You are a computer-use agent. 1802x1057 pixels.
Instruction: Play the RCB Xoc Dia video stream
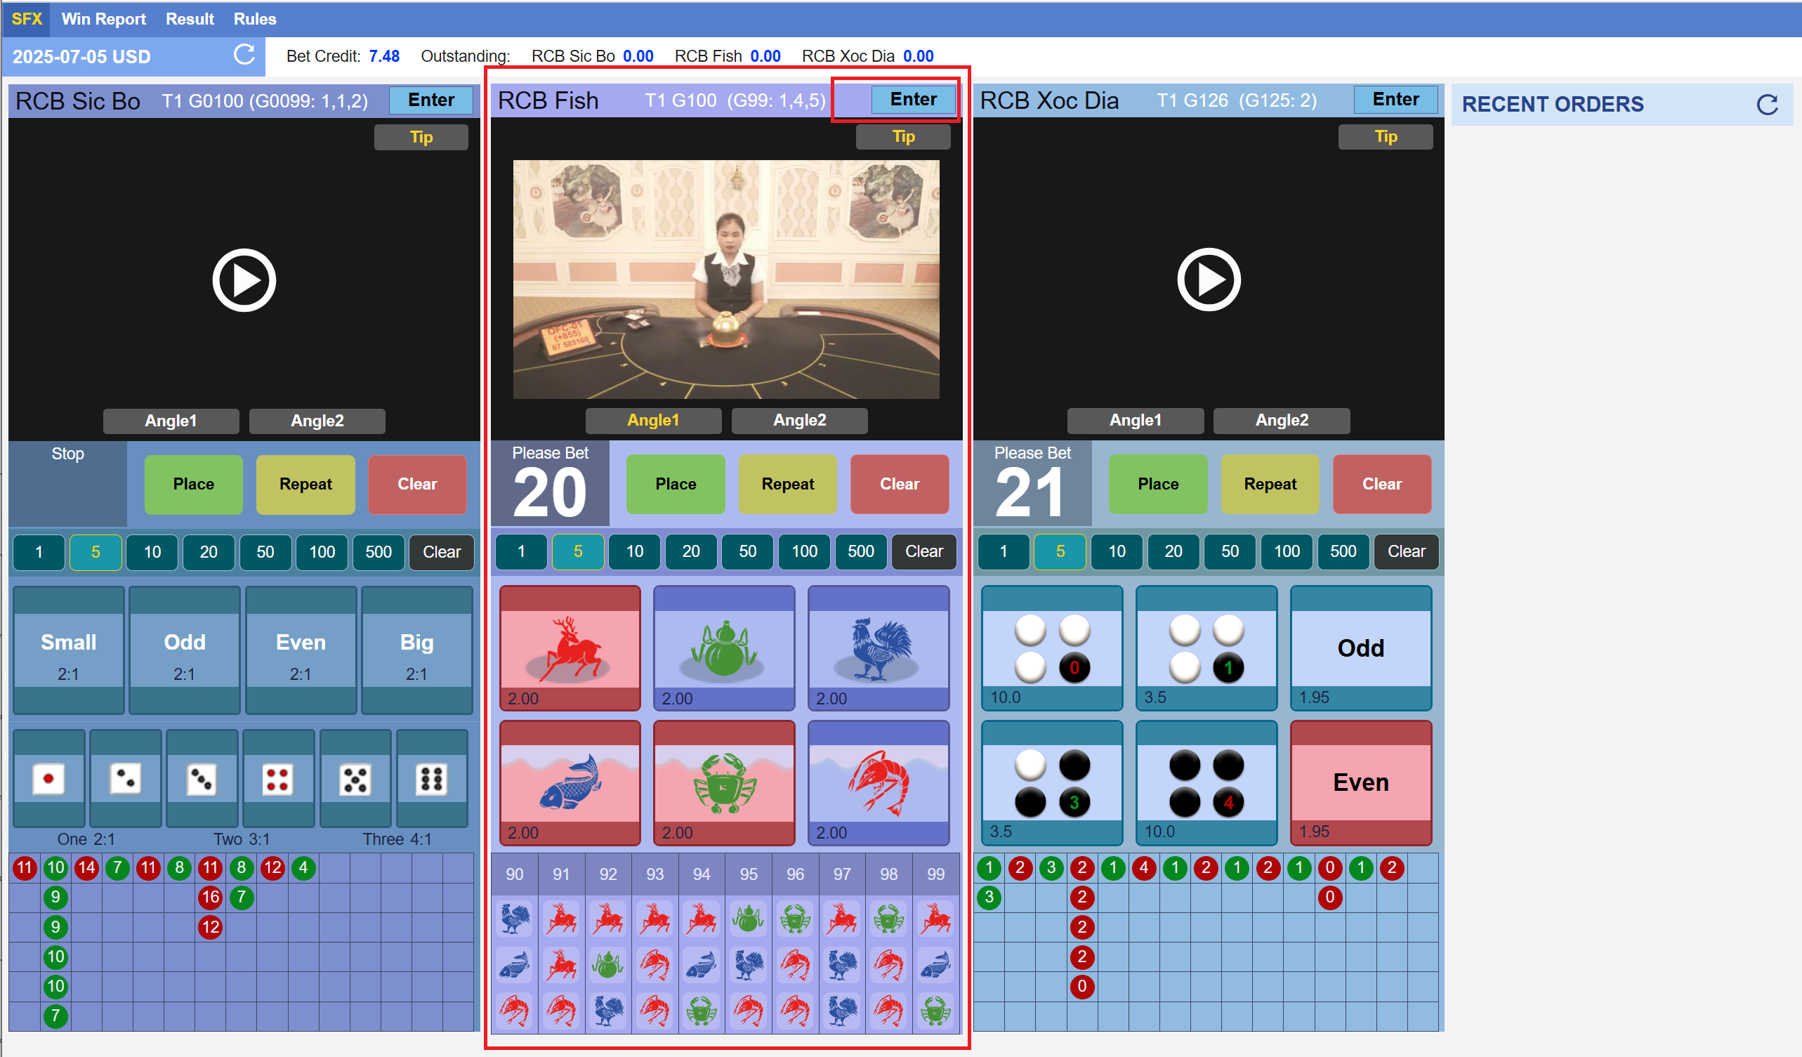pyautogui.click(x=1209, y=280)
